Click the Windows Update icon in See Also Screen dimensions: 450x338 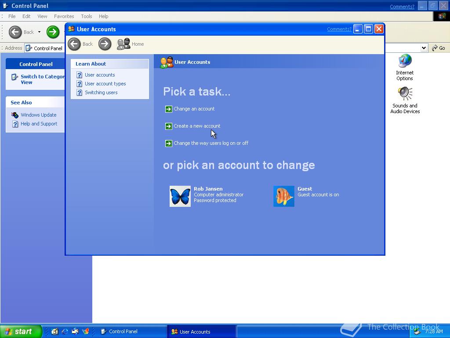(x=15, y=115)
